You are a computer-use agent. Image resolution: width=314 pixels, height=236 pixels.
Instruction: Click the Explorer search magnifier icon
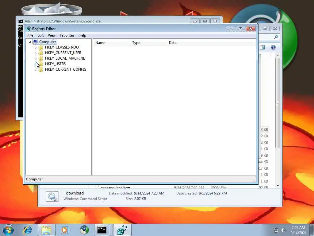pos(276,37)
